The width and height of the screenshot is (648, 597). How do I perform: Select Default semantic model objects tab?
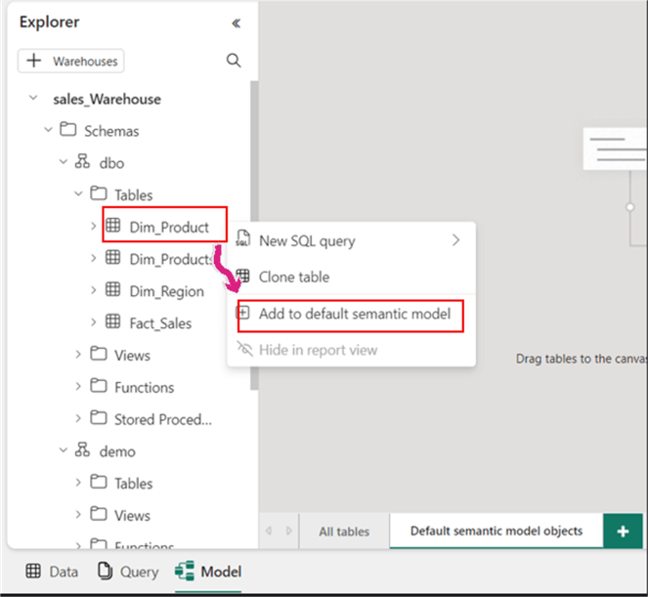(x=497, y=531)
